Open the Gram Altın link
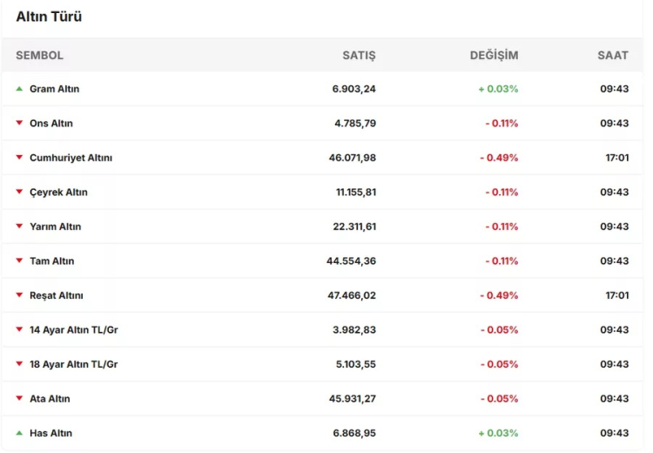The width and height of the screenshot is (653, 453). (54, 89)
